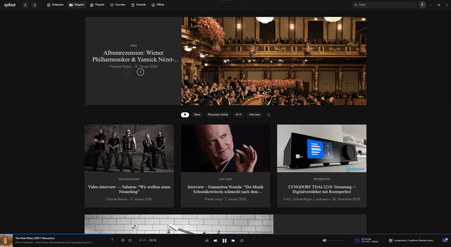Click the Chante Basma 9. Januar 2026 byline
The width and height of the screenshot is (451, 247).
pos(129,199)
